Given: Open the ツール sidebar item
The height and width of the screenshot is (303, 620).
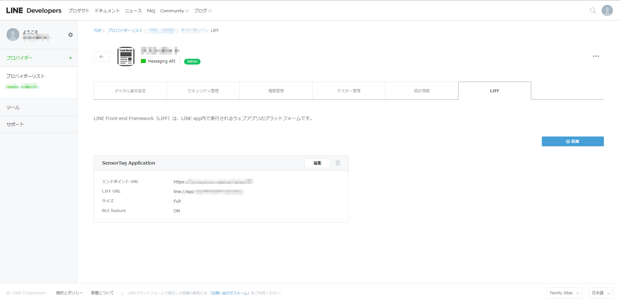Looking at the screenshot, I should (39, 107).
